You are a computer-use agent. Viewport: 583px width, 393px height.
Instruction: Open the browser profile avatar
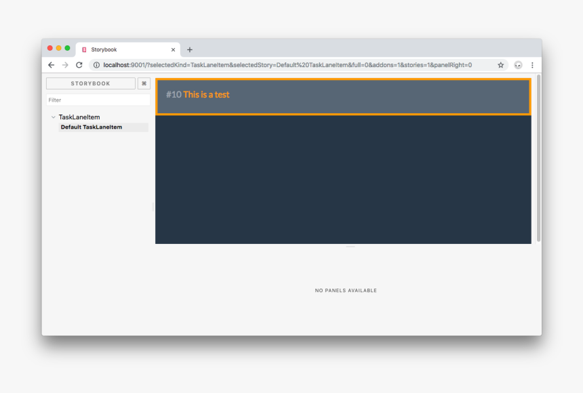(x=518, y=65)
